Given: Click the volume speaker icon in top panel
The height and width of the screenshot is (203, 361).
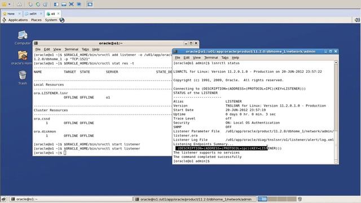Looking at the screenshot, I should pos(357,20).
